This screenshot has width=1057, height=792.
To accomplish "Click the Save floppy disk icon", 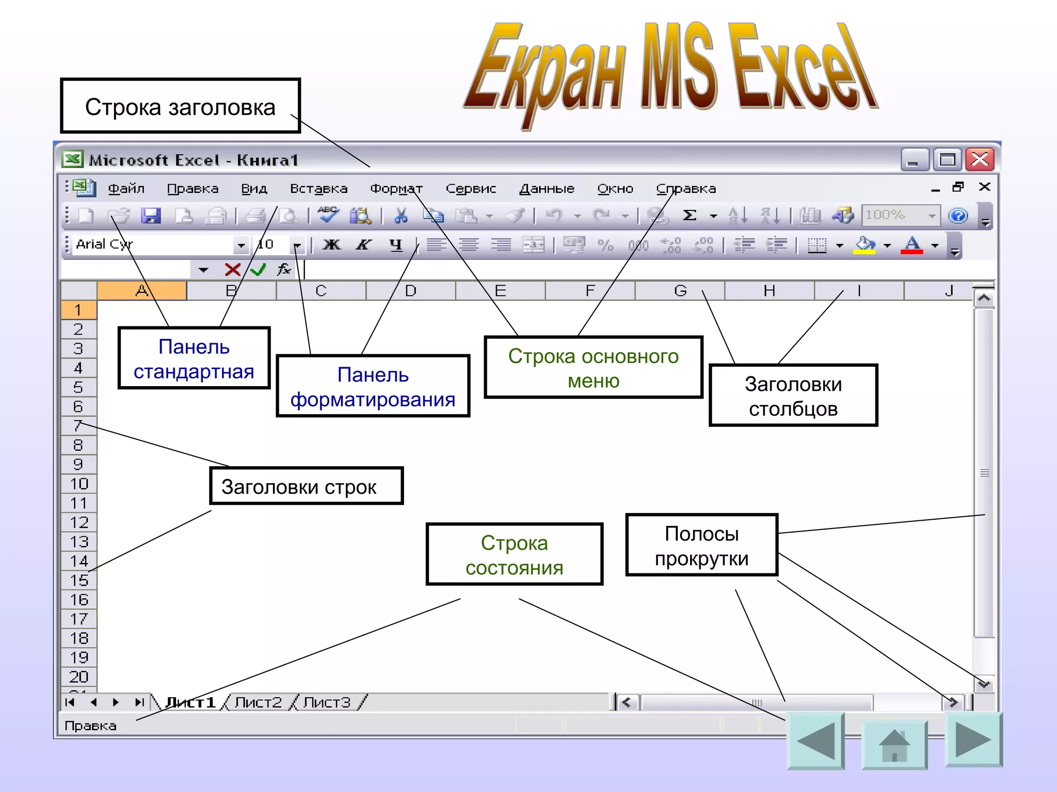I will tap(151, 216).
